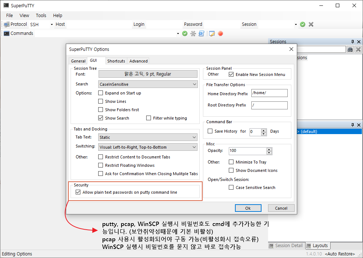
Task: Enable Show Folders first option
Action: click(100, 110)
